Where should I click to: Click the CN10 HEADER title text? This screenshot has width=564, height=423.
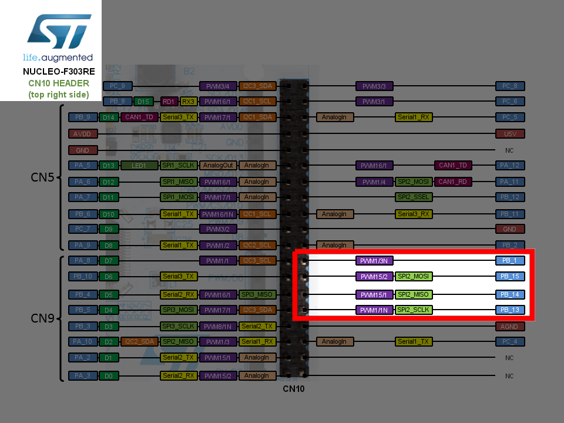click(59, 83)
